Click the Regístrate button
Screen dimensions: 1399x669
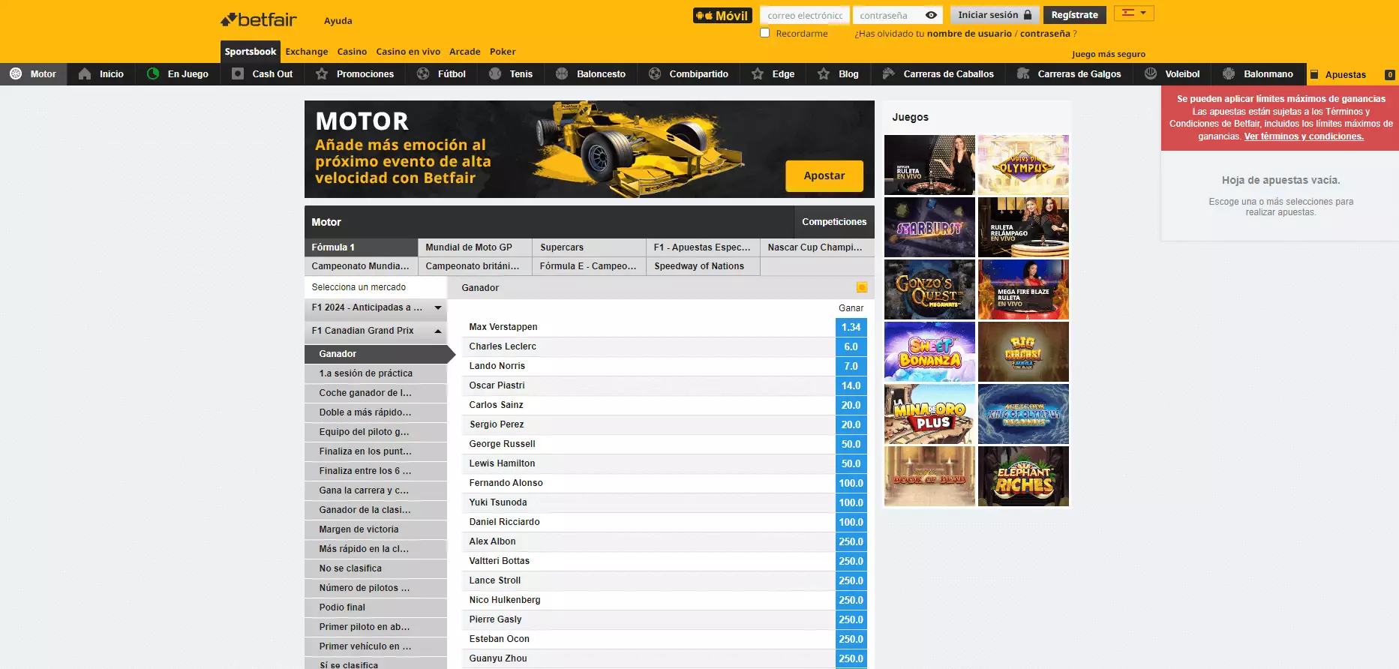tap(1074, 15)
